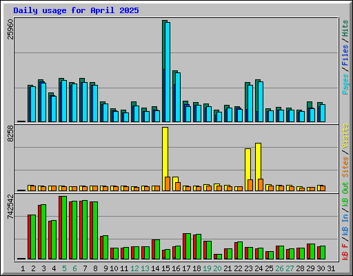Click the day label 1
Viewport: 353px width, 276px height.
23,268
